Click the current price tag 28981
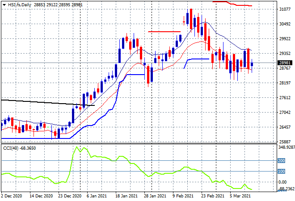 tap(284, 63)
